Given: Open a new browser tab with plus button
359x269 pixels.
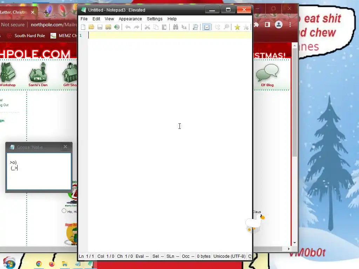Looking at the screenshot, I should point(46,12).
